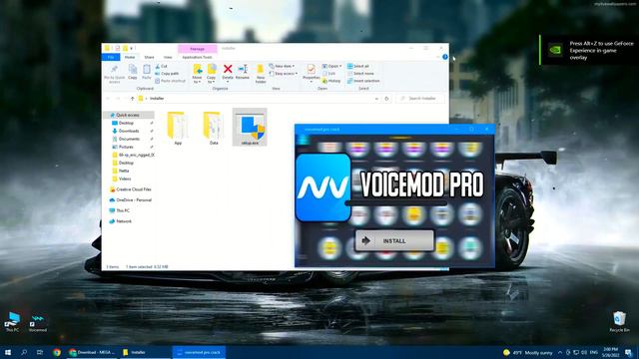Click the pink Manage contextual tab

point(198,49)
